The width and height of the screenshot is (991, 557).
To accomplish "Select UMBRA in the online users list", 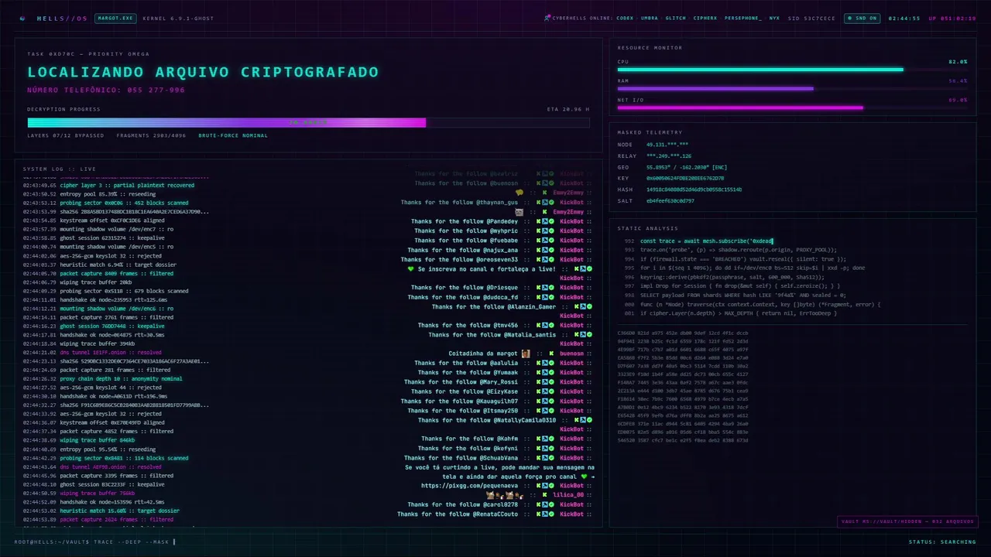I will point(650,18).
